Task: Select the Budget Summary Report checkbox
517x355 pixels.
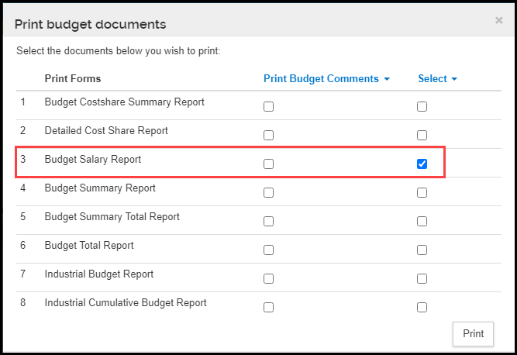Action: tap(422, 192)
